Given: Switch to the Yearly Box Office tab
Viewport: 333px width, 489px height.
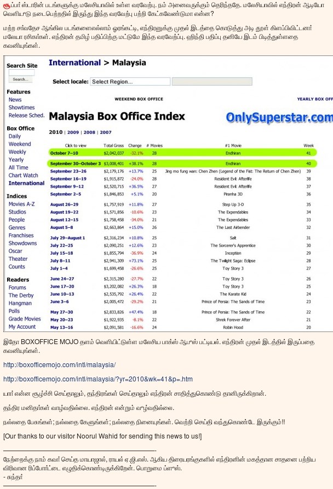Looking at the screenshot, I should click(x=314, y=99).
